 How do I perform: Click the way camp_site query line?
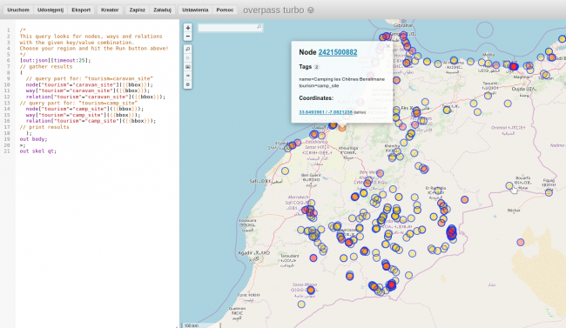tap(83, 115)
